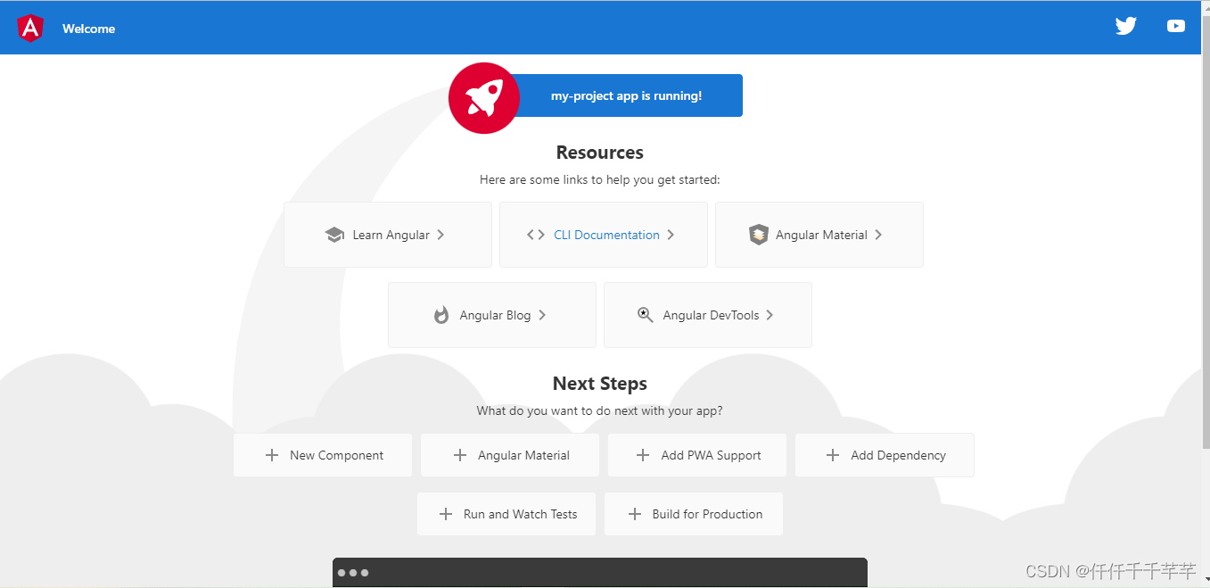Image resolution: width=1210 pixels, height=588 pixels.
Task: Click the Angular DevTools magnifier icon
Action: tap(646, 315)
